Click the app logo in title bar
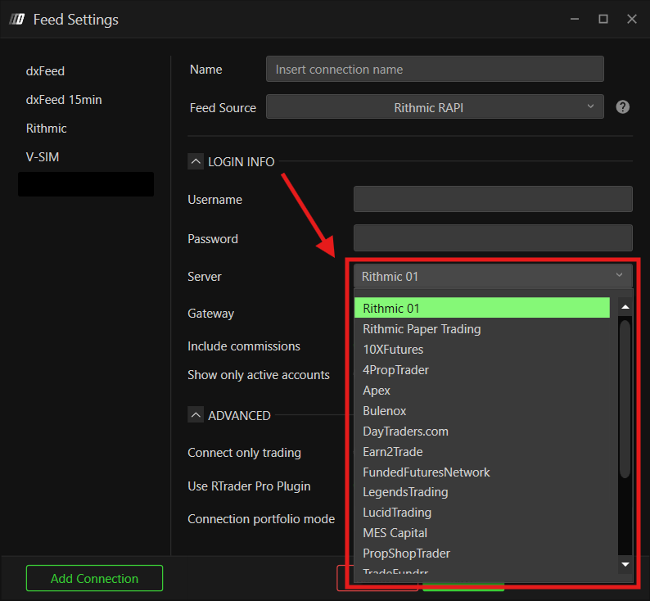The width and height of the screenshot is (650, 601). click(x=17, y=19)
